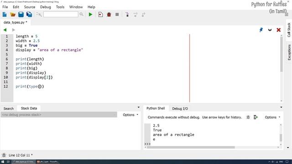Image resolution: width=292 pixels, height=164 pixels.
Task: Open the Exceptions side panel
Action: point(289,52)
